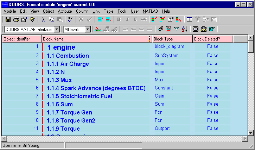Image resolution: width=255 pixels, height=150 pixels.
Task: Click the Block Name column header
Action: click(x=97, y=39)
